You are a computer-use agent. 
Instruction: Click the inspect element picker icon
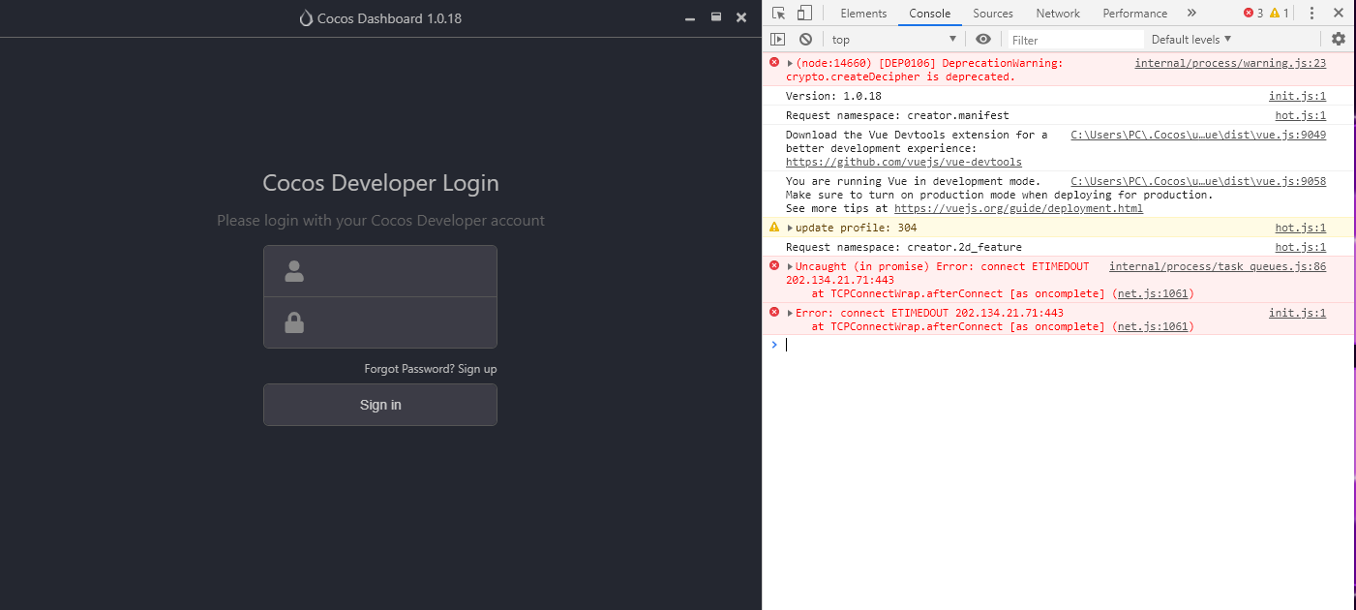pos(778,14)
